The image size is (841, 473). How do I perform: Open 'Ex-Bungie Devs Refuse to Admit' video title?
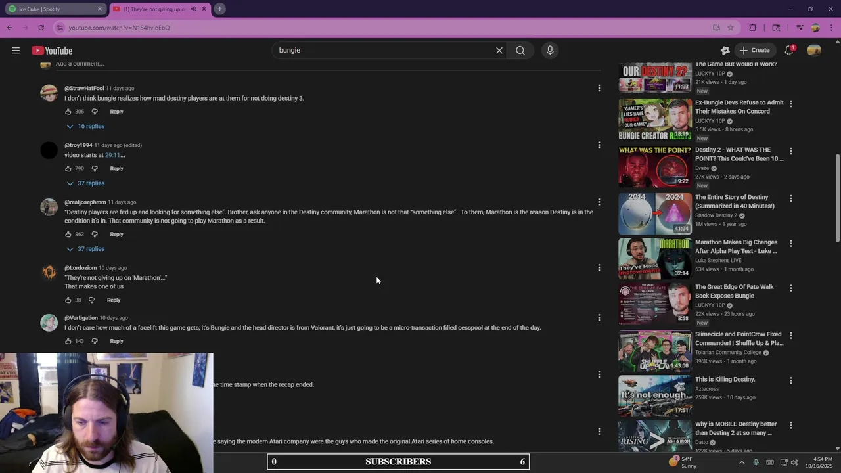(739, 107)
